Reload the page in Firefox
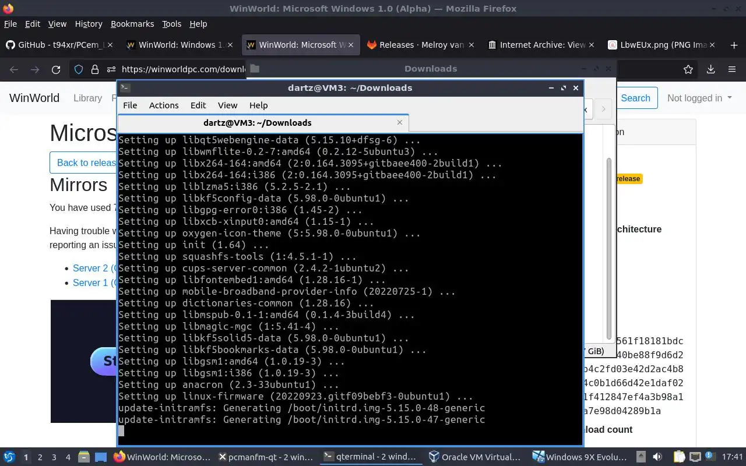Viewport: 746px width, 466px height. click(56, 69)
